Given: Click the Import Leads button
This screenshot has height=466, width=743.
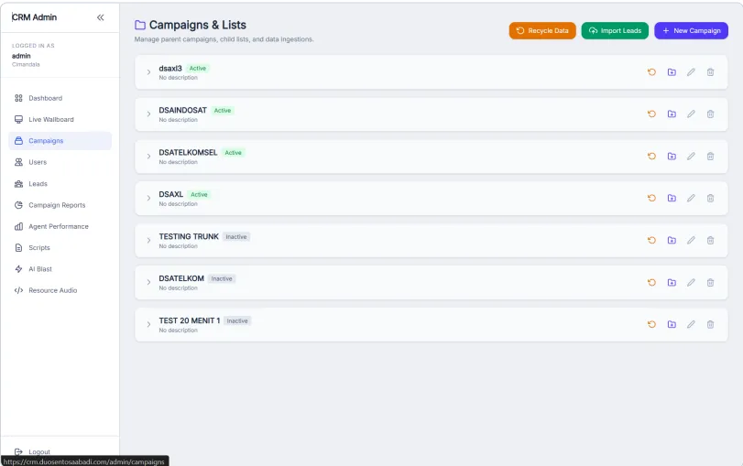Looking at the screenshot, I should click(615, 31).
